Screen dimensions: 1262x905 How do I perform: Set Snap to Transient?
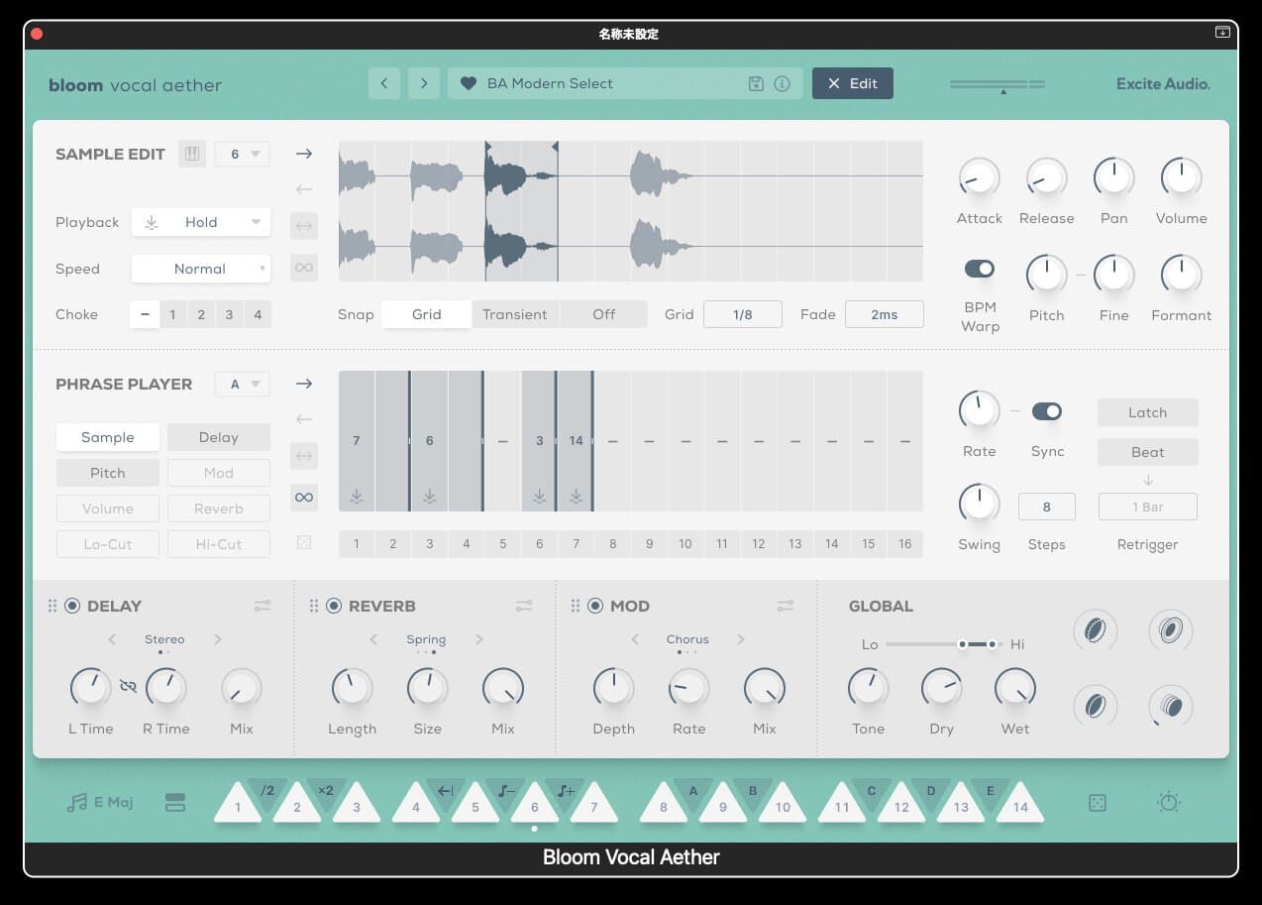coord(515,314)
